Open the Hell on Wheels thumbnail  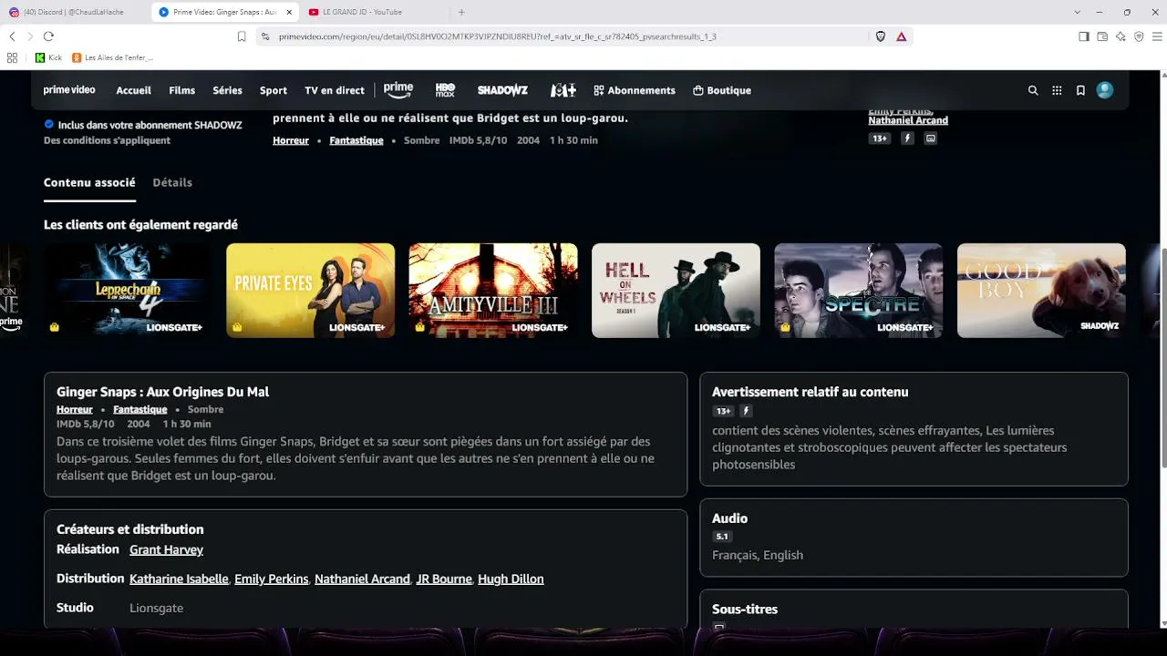point(676,291)
